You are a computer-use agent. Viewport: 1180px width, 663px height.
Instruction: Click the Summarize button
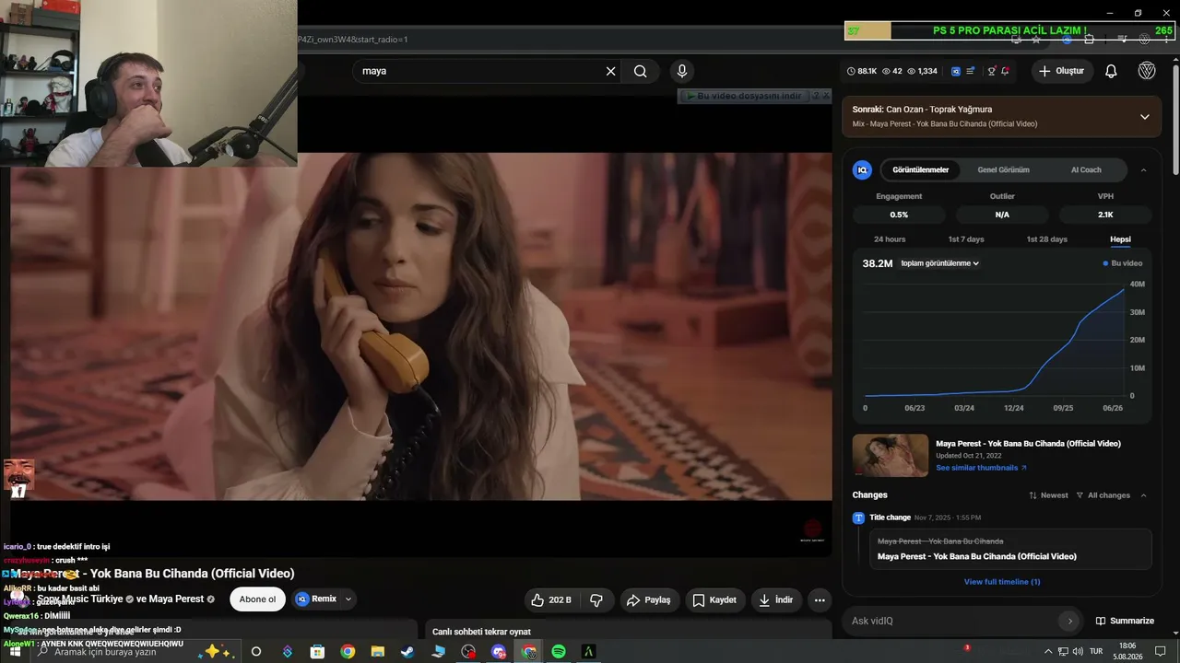click(1125, 621)
